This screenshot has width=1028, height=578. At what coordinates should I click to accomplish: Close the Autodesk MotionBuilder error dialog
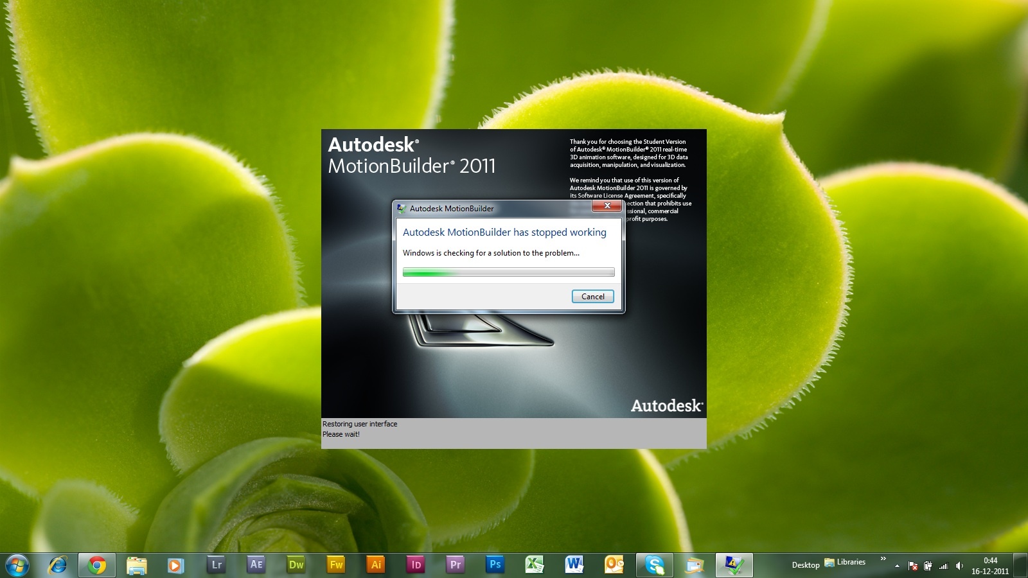607,206
